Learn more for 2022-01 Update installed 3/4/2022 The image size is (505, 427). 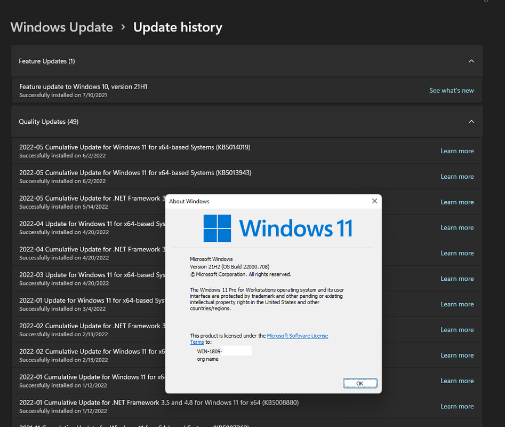coord(457,304)
